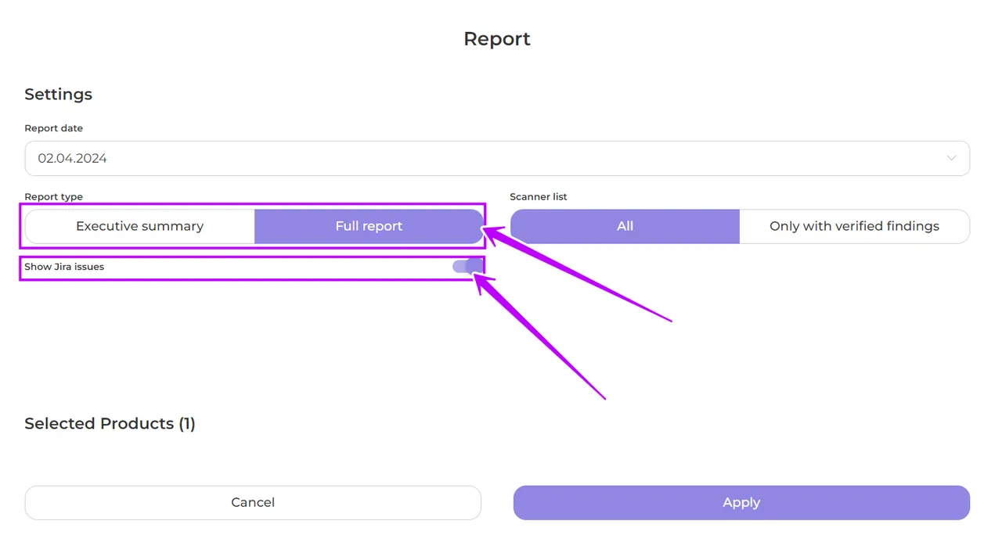Click the Show Jira issues label text
The image size is (1002, 535).
tap(64, 267)
